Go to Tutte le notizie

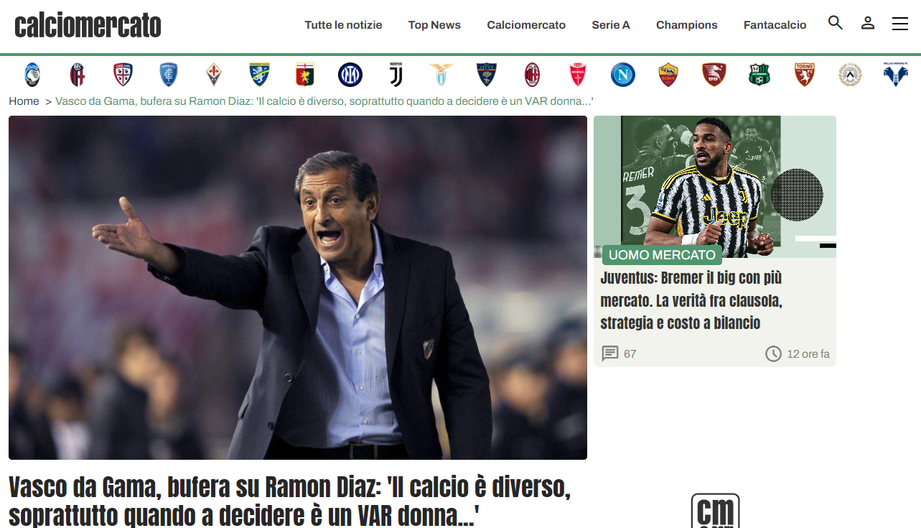tap(343, 25)
